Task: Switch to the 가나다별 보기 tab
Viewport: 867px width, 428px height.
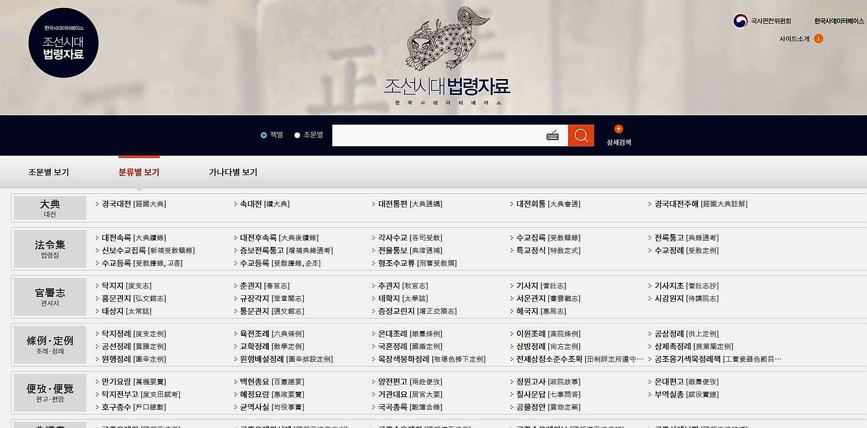Action: (x=233, y=172)
